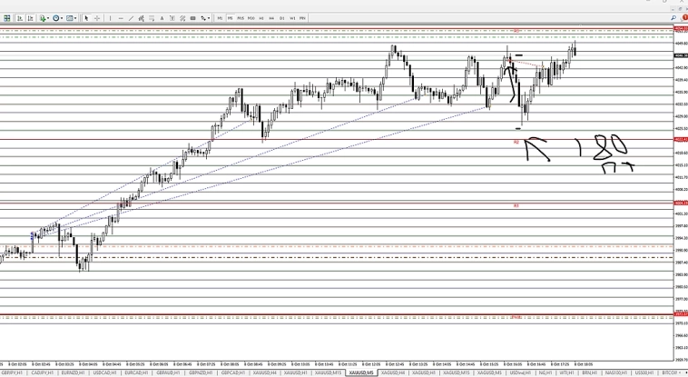Select the Crosshair cursor tool

98,18
